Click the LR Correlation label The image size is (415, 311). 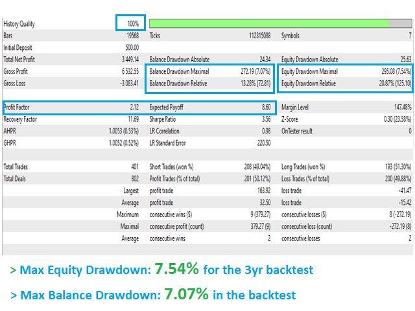click(x=164, y=131)
